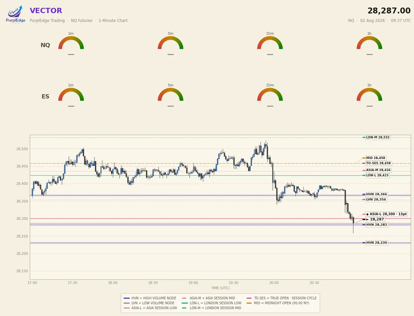Click the LDN-M 28,532 level tag

tap(377, 137)
